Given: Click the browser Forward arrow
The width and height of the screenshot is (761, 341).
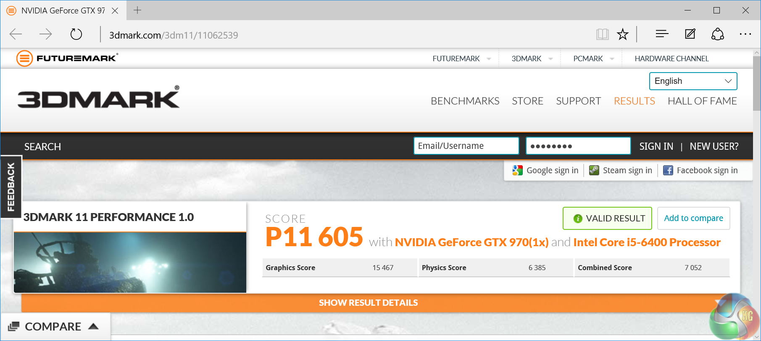Looking at the screenshot, I should [x=45, y=34].
